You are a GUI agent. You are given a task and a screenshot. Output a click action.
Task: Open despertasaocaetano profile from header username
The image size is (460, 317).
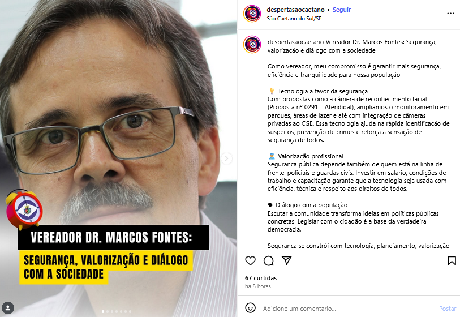click(x=295, y=10)
